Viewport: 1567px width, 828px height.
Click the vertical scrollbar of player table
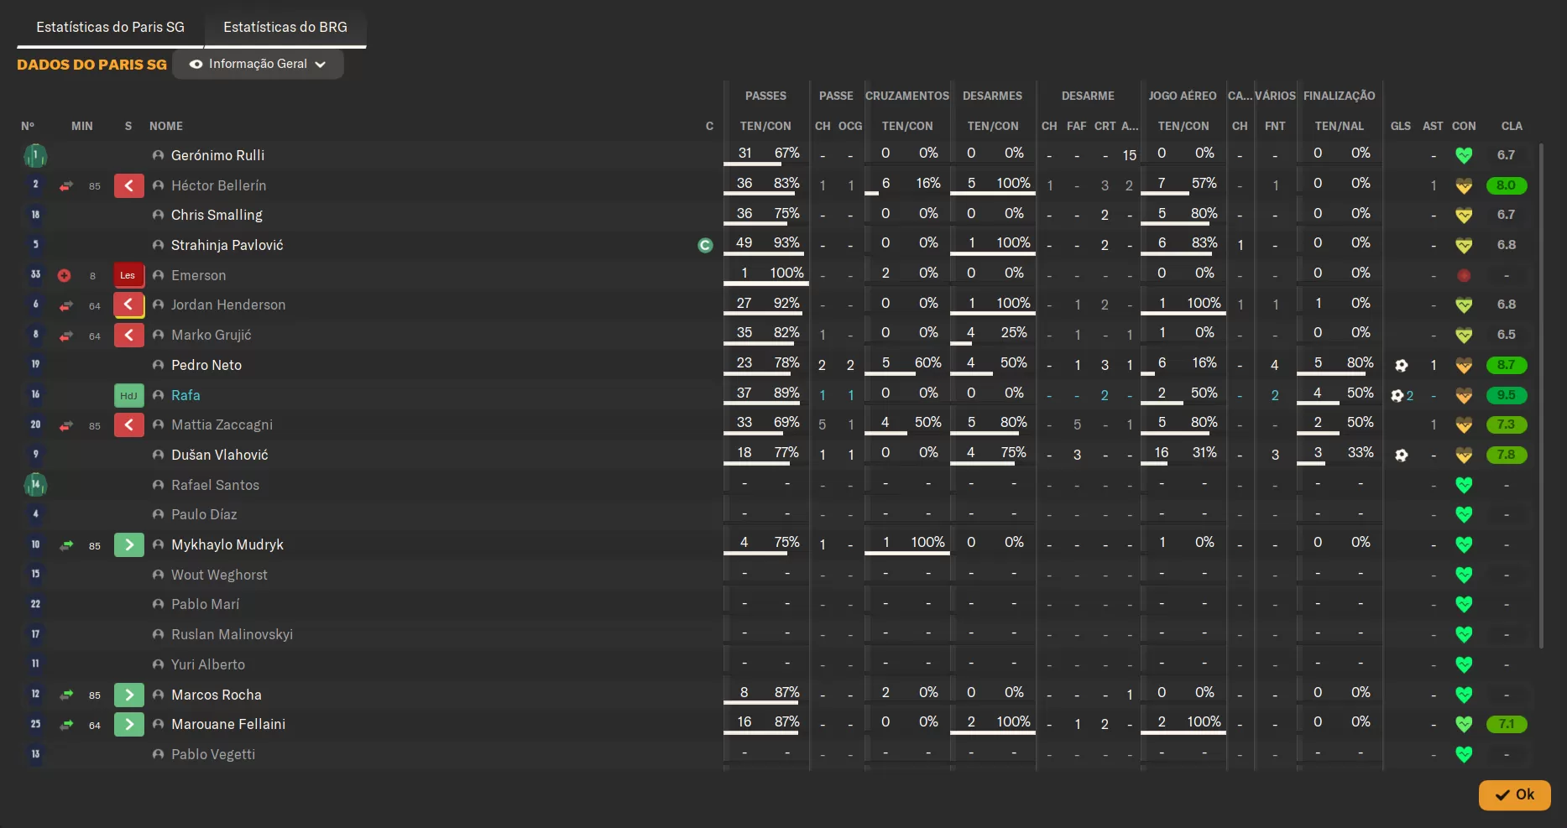(x=1541, y=394)
